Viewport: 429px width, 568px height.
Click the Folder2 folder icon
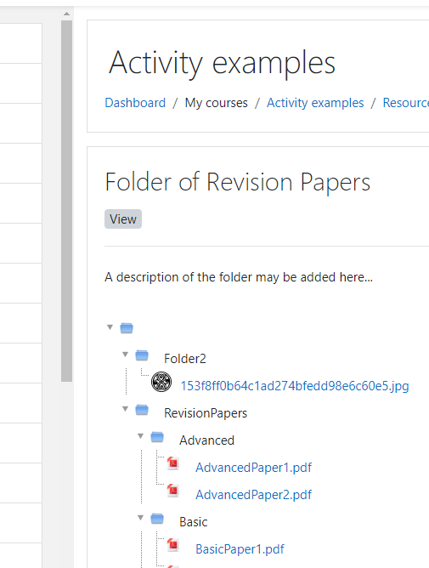pyautogui.click(x=142, y=355)
